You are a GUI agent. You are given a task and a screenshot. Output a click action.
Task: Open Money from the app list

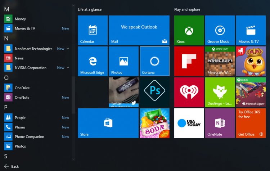[x=36, y=19]
